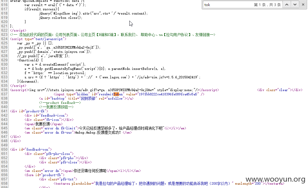Click the '/js/adv-sim.js?v=1.5.6_2015042419' string
308x188 pixels.
tap(167, 77)
